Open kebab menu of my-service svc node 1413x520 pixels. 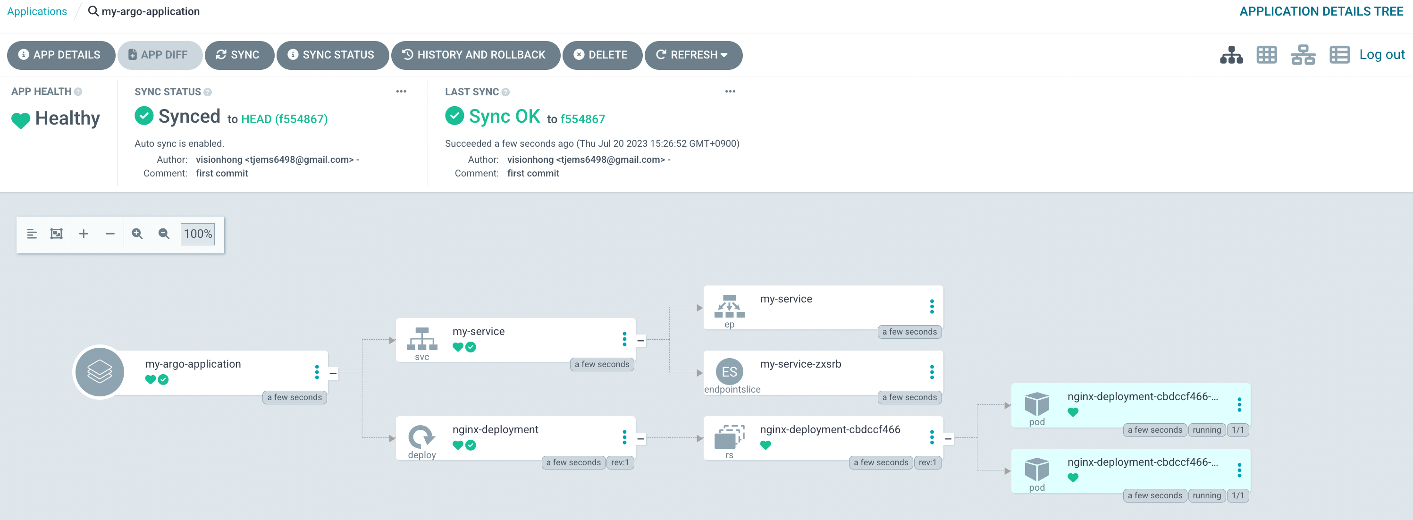click(624, 339)
